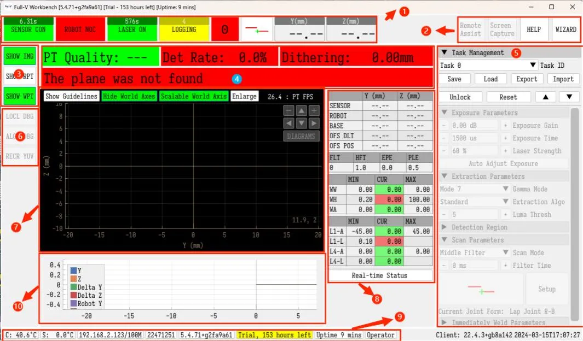The image size is (583, 341).
Task: Open the HELP menu
Action: [533, 30]
